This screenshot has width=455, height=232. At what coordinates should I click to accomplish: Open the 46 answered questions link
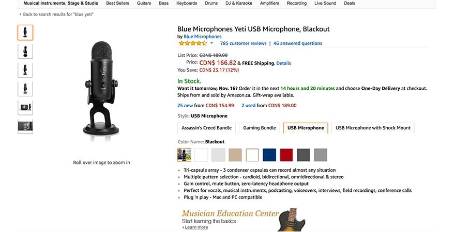[297, 43]
